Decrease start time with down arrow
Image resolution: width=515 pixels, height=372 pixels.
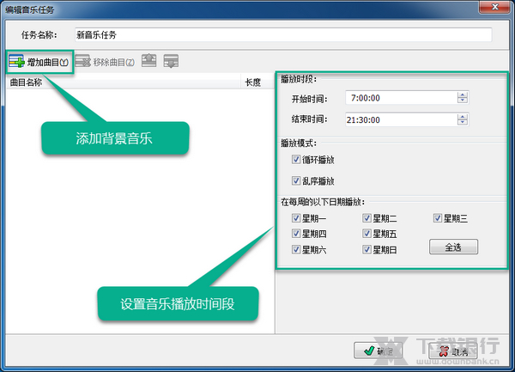463,101
